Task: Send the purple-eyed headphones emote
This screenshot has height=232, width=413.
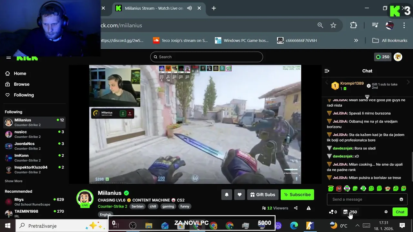Action: pos(347,188)
